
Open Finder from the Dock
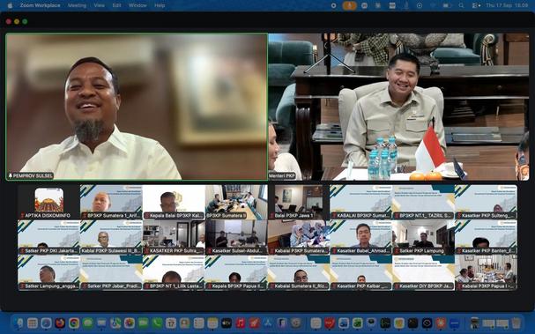(19, 323)
